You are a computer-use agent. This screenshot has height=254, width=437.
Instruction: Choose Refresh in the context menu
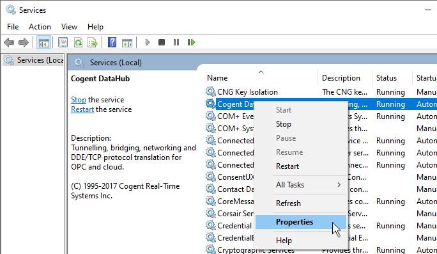301,203
